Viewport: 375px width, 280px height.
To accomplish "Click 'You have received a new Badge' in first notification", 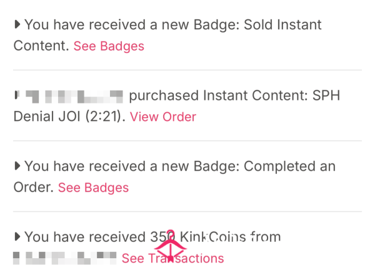I will [132, 25].
